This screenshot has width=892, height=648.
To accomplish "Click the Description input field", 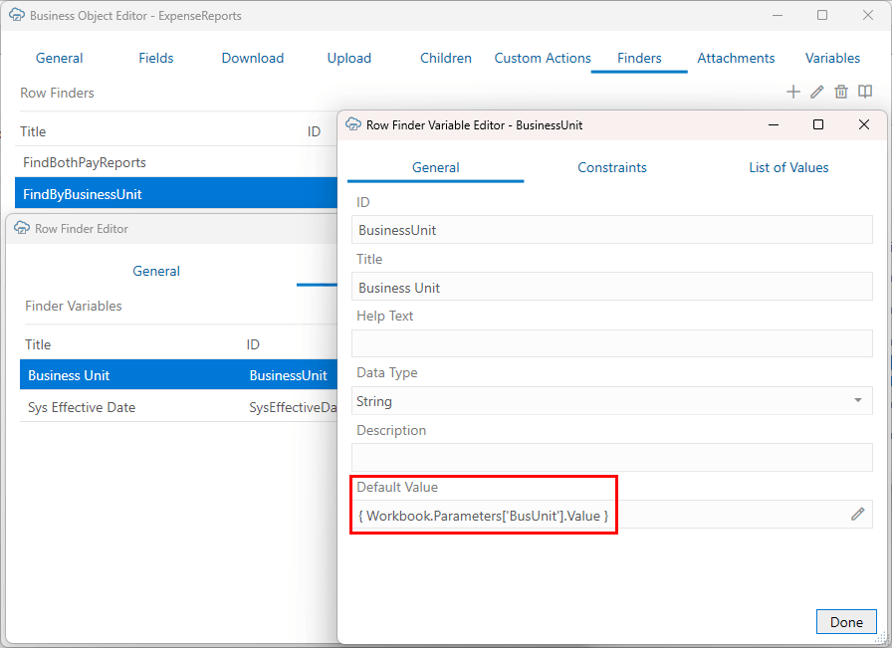I will [611, 458].
